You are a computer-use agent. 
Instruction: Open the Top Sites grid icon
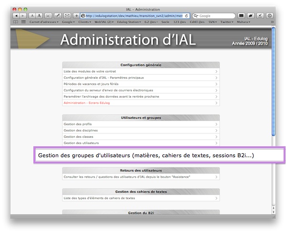23,22
